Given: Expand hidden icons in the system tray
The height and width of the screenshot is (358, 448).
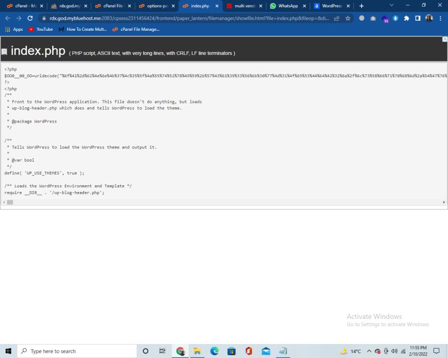Looking at the screenshot, I should pos(370,351).
